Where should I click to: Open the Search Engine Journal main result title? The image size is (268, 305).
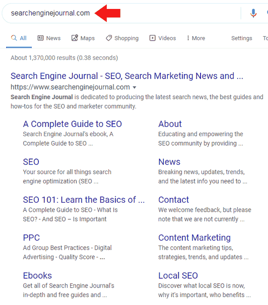(127, 76)
